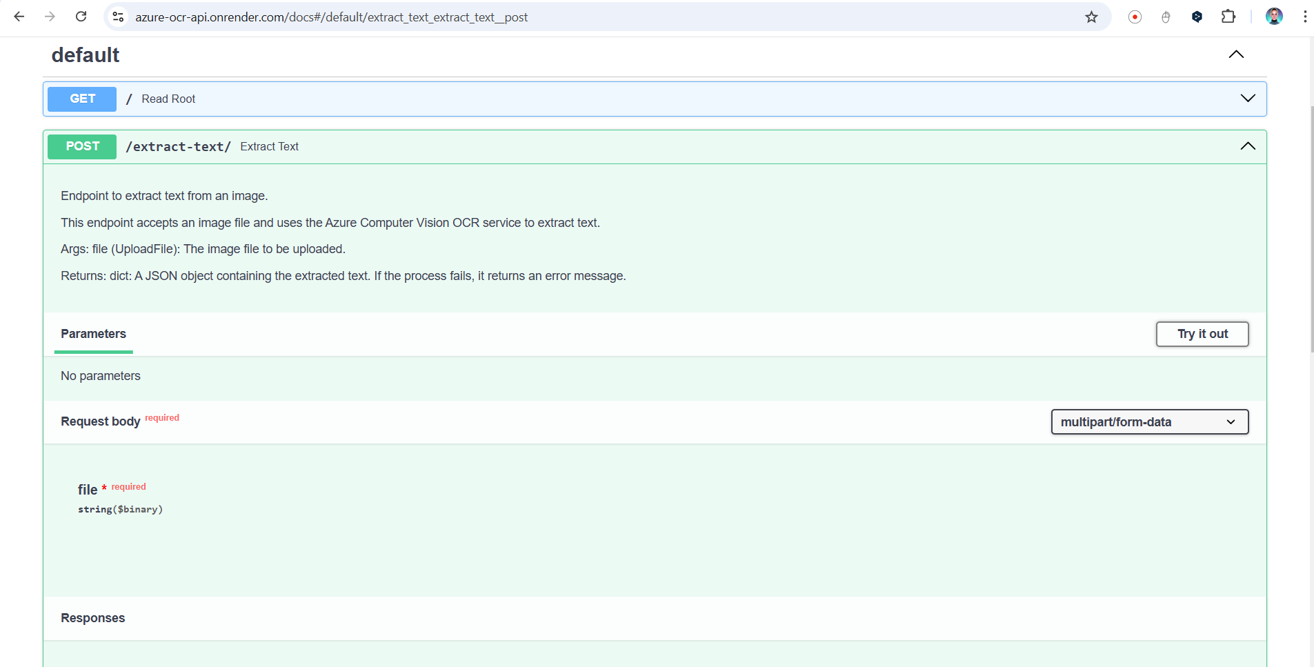Collapse the POST /extract-text/ chevron
The image size is (1314, 667).
click(x=1248, y=146)
